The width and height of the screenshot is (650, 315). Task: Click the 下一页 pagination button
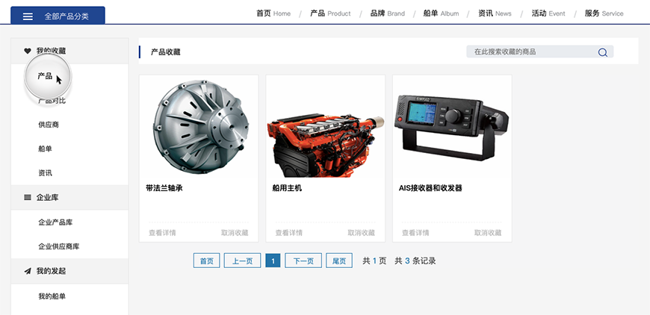303,261
